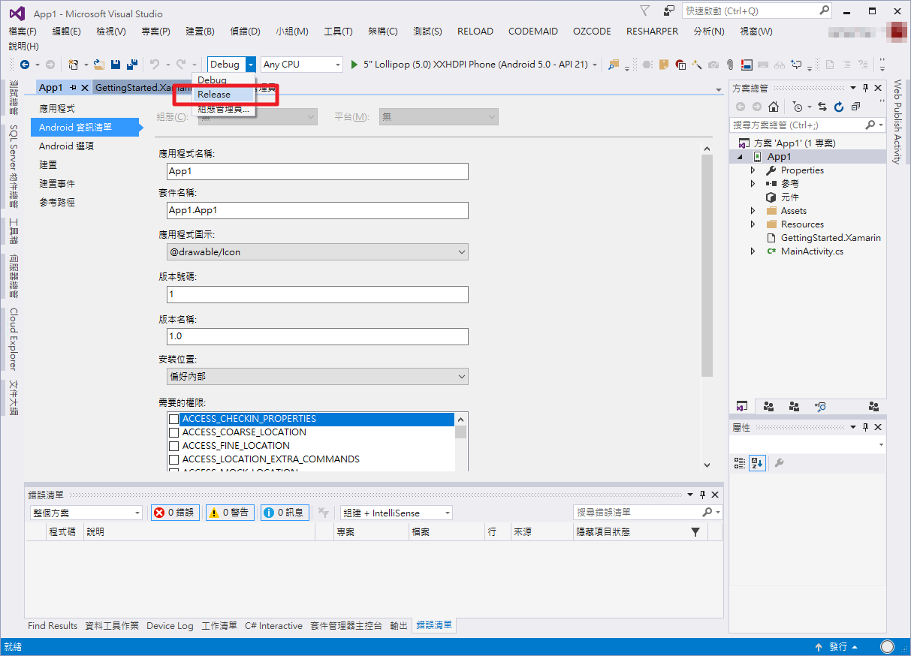
Task: Click the Navigate Backward arrow icon
Action: pos(25,65)
